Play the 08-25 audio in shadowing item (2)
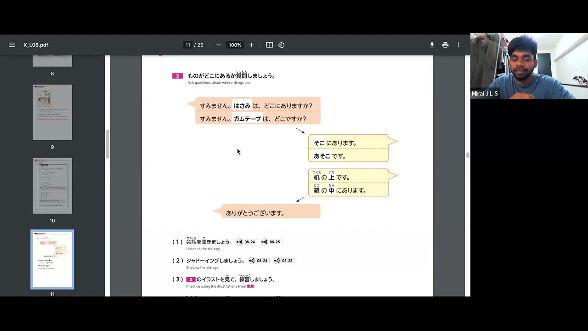 click(283, 261)
